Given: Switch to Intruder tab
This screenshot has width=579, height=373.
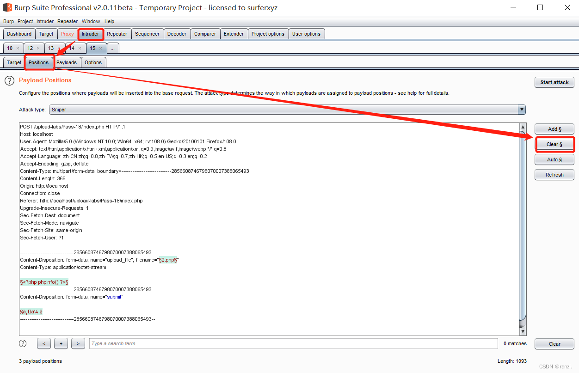Looking at the screenshot, I should 91,34.
